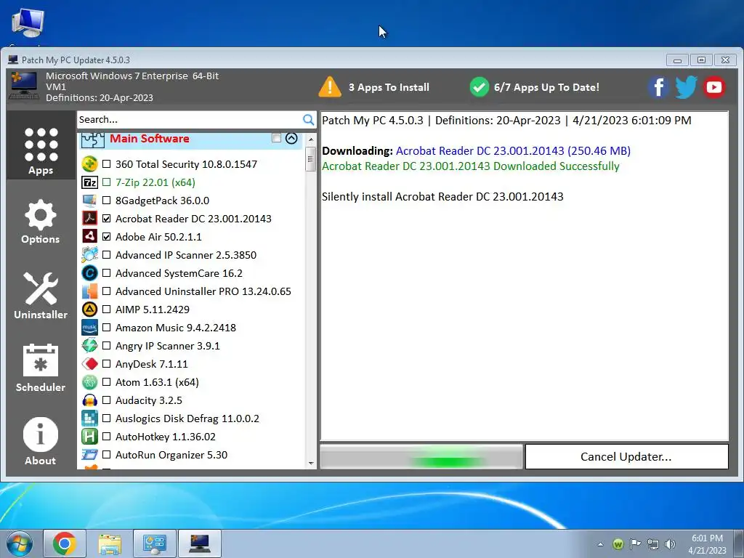The image size is (744, 558).
Task: Click the update progress bar
Action: pos(421,456)
